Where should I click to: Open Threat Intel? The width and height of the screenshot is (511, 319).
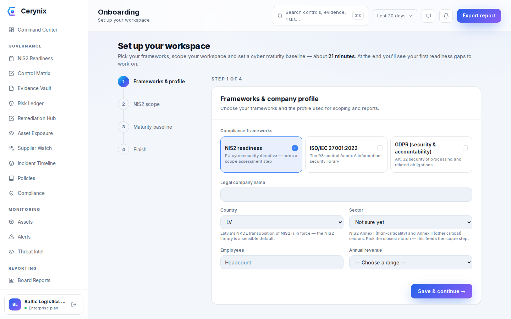point(44,252)
